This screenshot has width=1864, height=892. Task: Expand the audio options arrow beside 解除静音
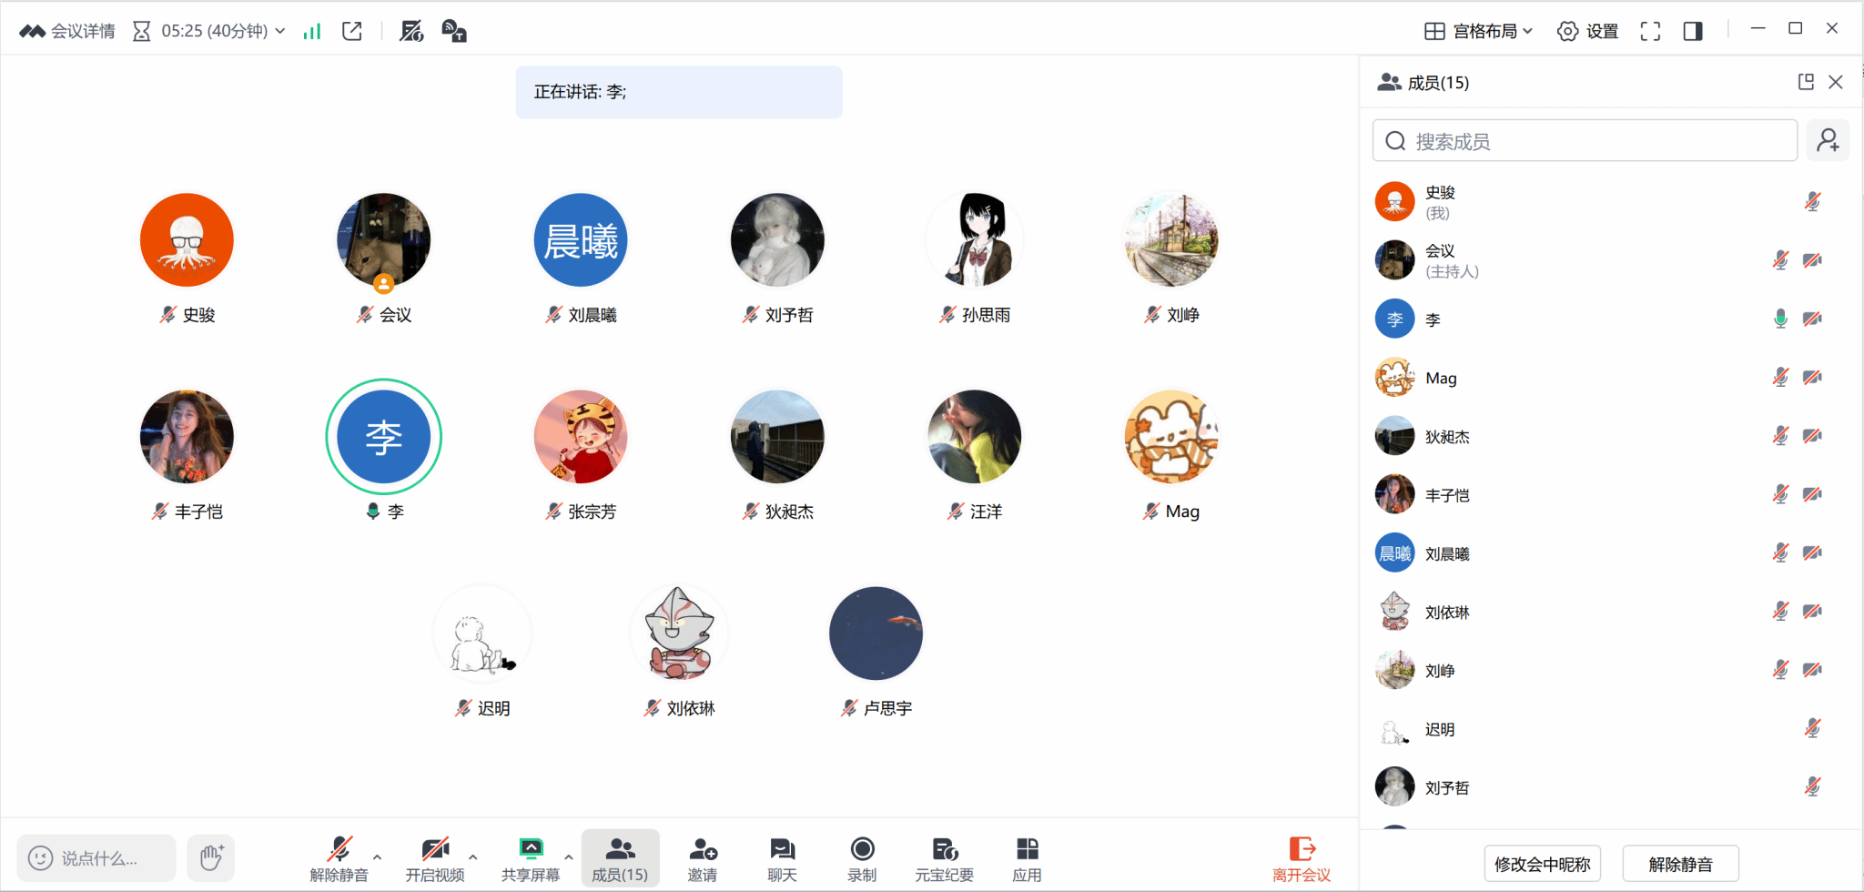[x=378, y=857]
